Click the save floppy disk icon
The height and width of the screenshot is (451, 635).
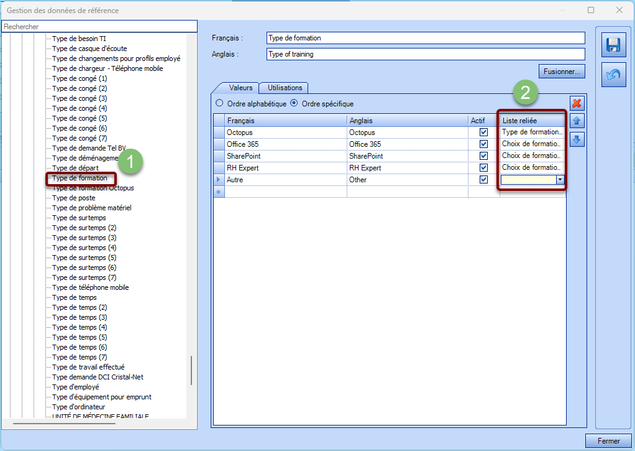point(613,45)
